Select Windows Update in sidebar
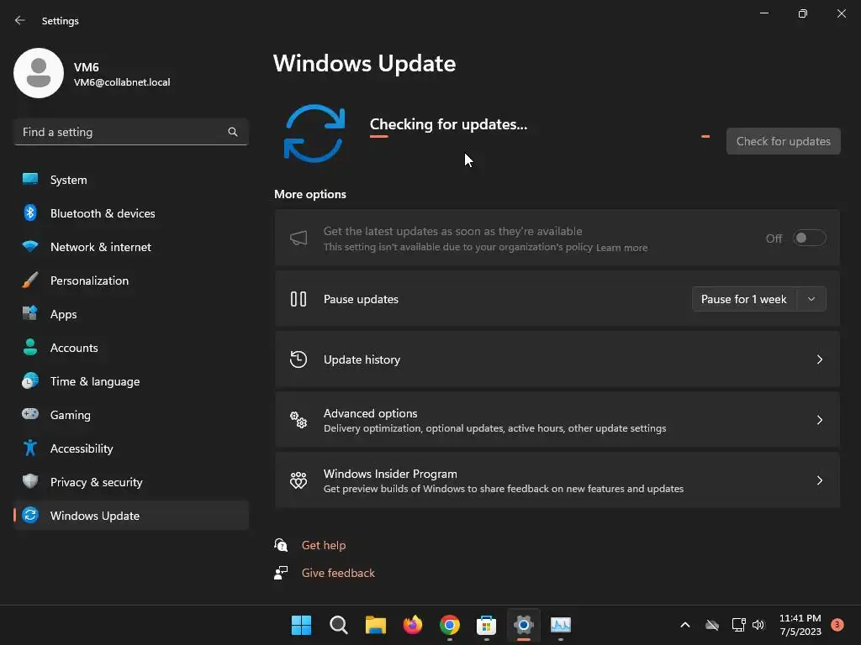This screenshot has height=645, width=861. point(130,515)
